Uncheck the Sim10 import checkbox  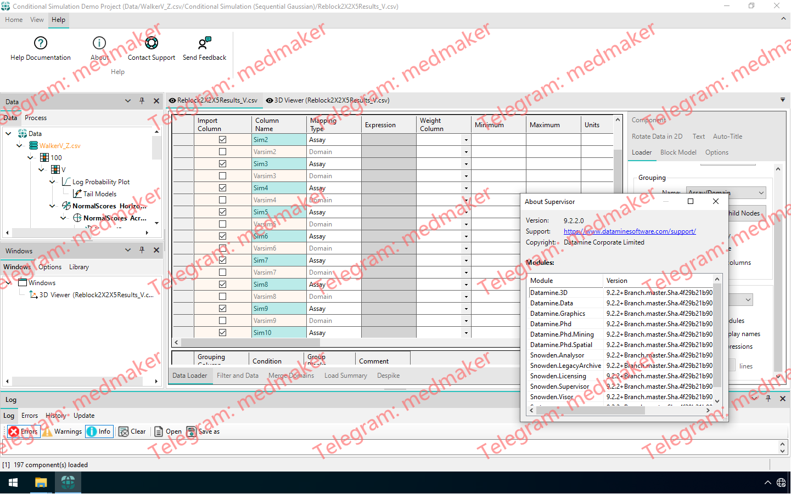222,332
